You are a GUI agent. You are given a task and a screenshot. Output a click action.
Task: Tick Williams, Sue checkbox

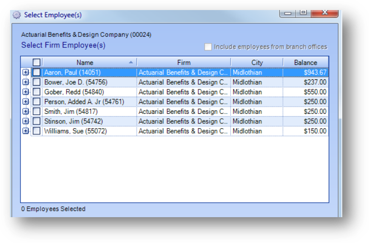36,131
